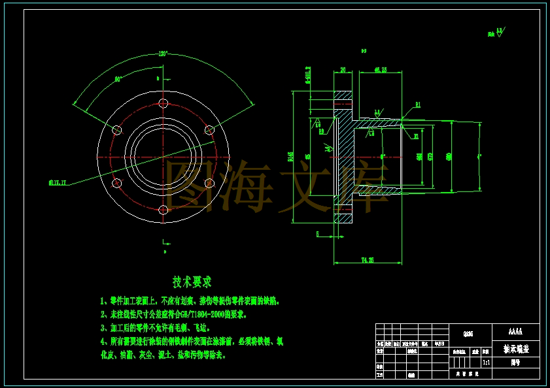The width and height of the screenshot is (550, 388).
Task: Click the 120° angular dimension text
Action: [x=163, y=54]
